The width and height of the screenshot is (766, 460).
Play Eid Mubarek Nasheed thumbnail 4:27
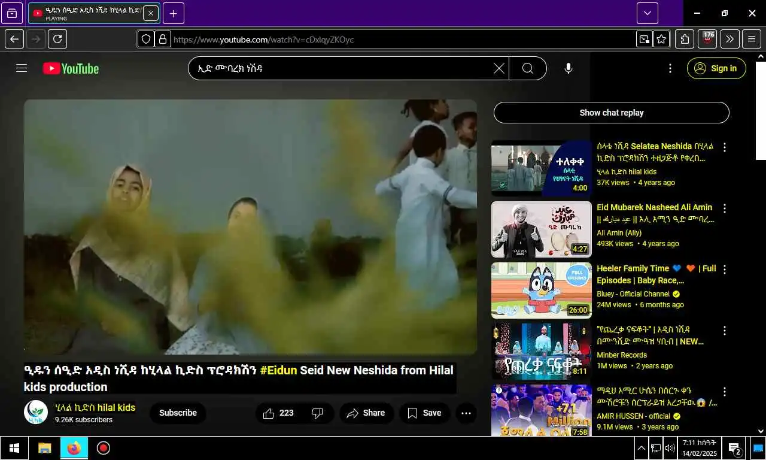click(x=542, y=229)
